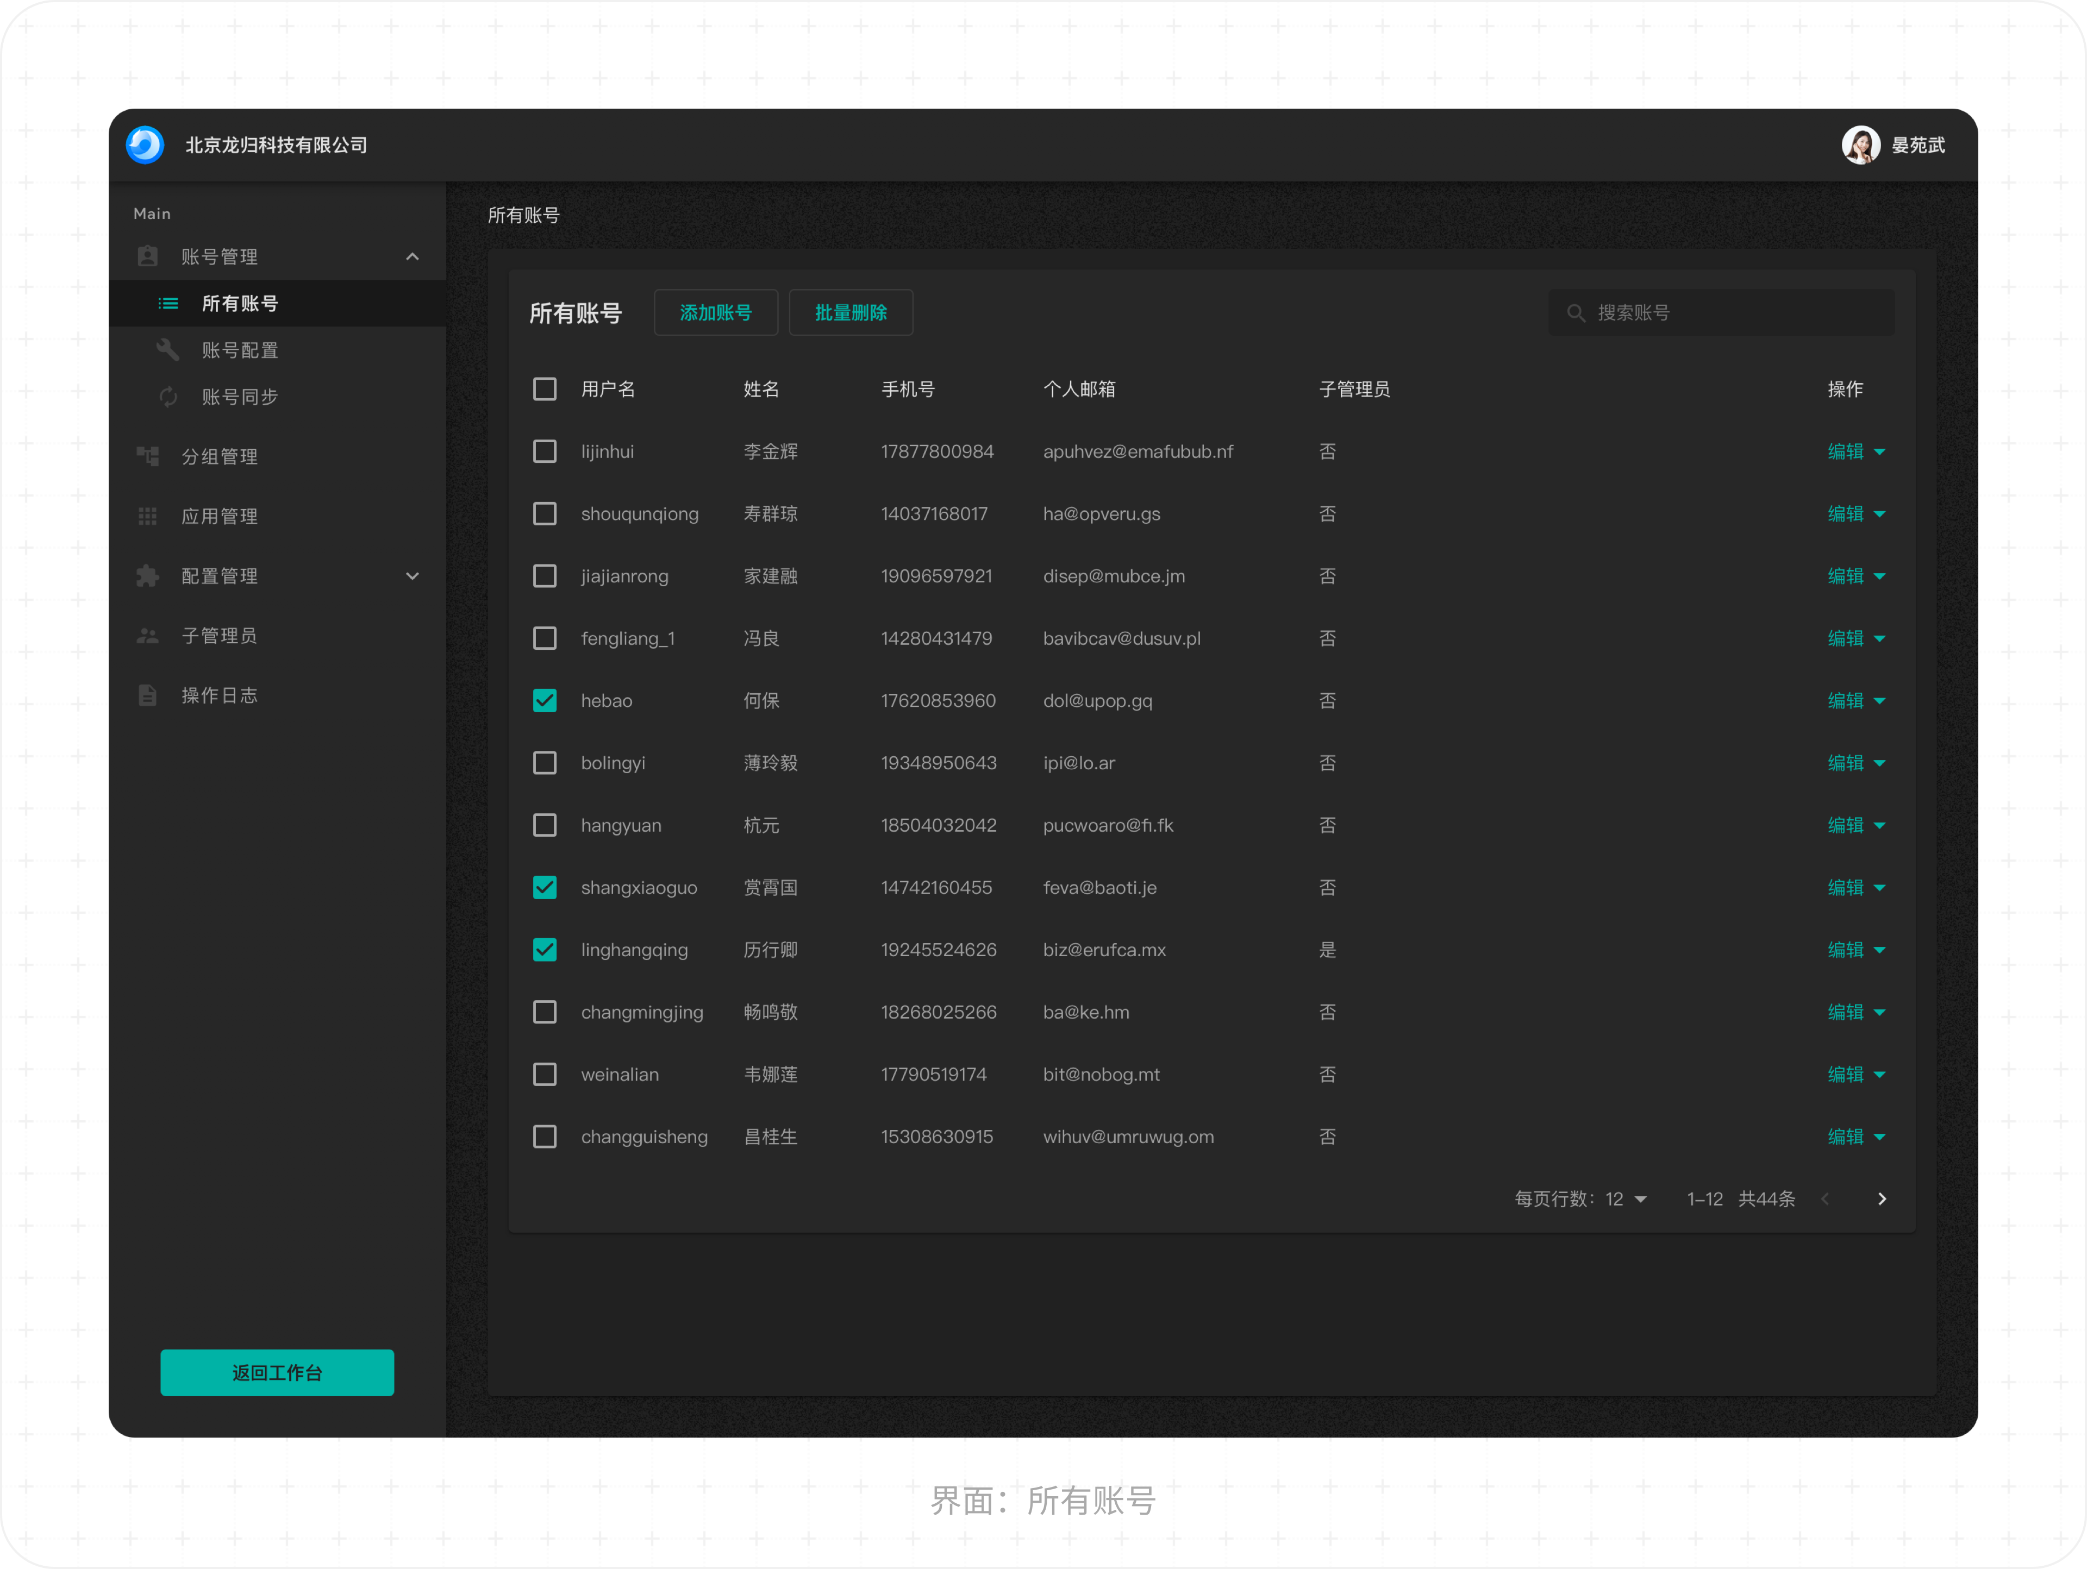Deselect the linghangqing row checkbox
The image size is (2087, 1569).
[545, 950]
